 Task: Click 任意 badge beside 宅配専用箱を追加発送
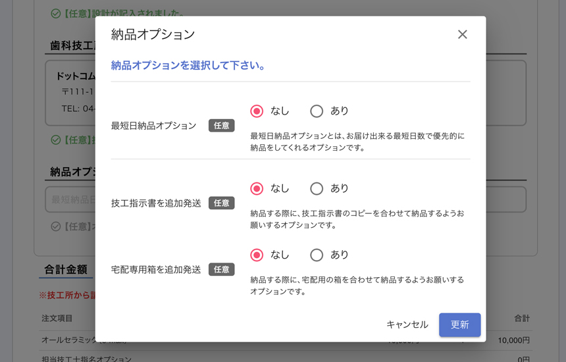[221, 269]
